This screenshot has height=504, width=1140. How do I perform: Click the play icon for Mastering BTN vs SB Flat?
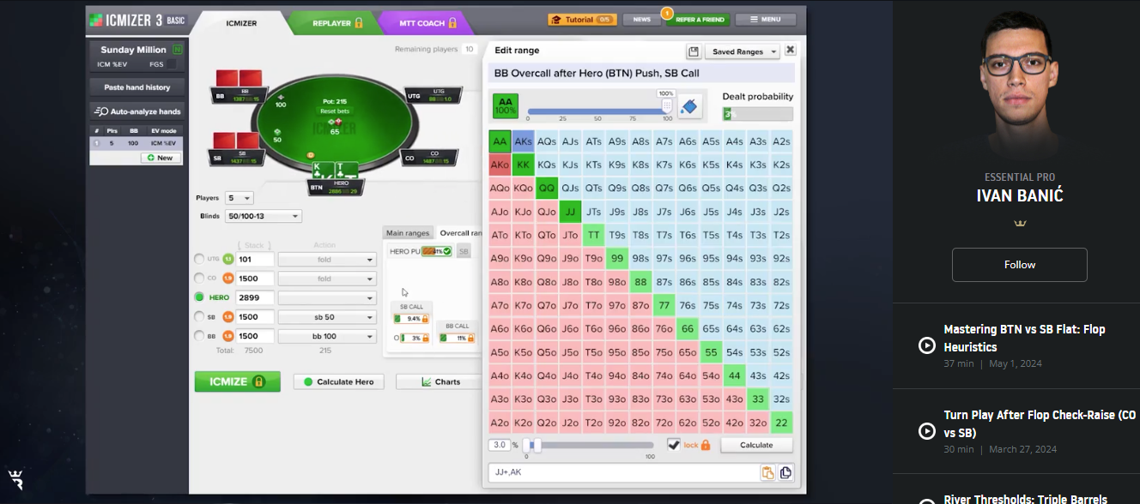927,345
